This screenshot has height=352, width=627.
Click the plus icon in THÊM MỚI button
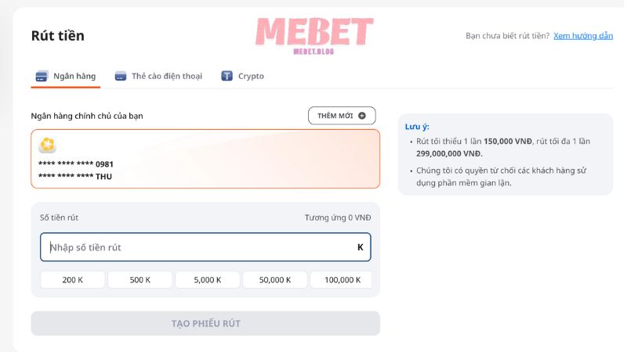click(x=362, y=116)
